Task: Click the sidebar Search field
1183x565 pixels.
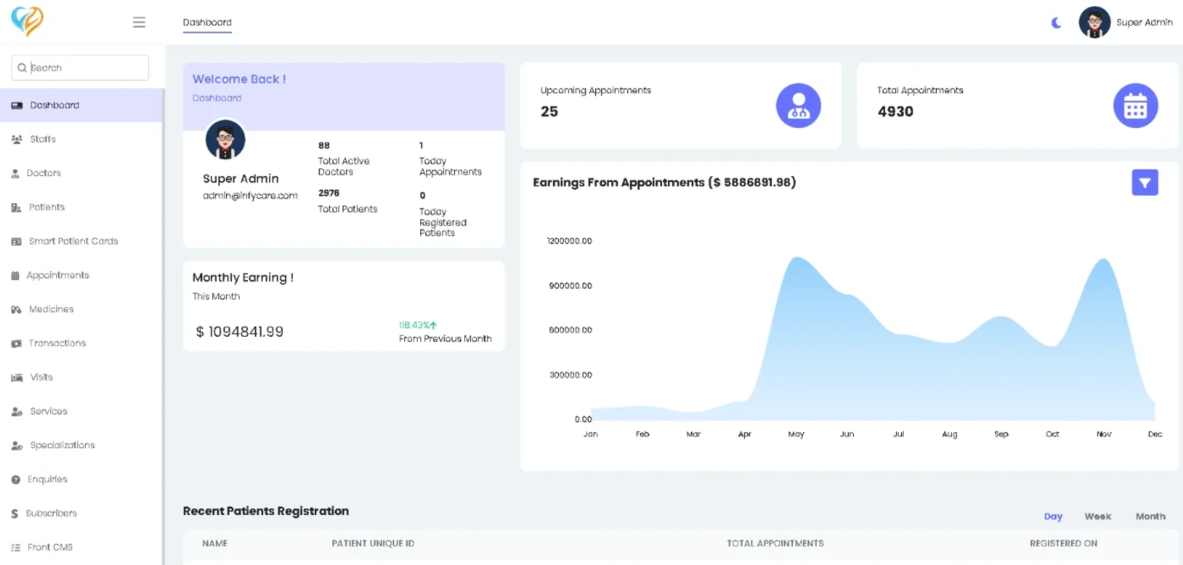Action: (x=80, y=67)
